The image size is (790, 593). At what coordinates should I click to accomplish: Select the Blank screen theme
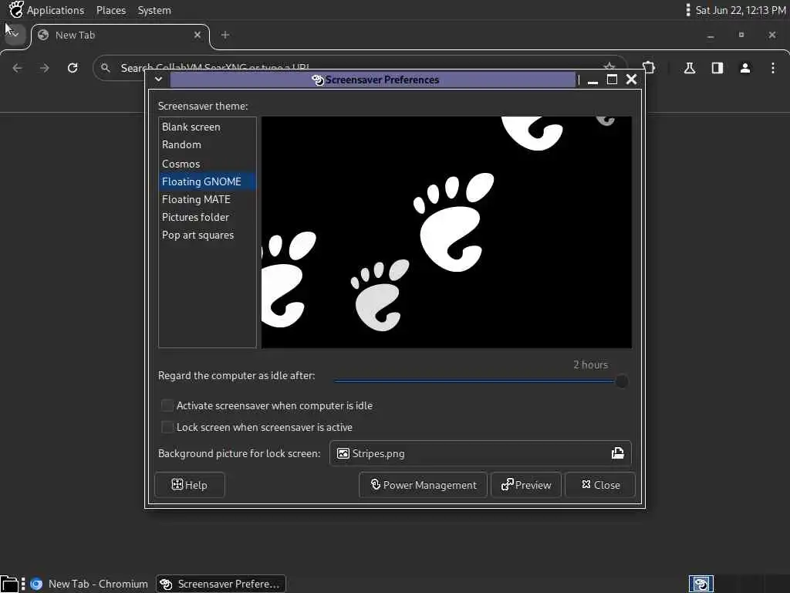(x=207, y=127)
